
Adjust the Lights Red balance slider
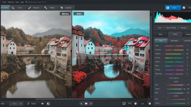click(176, 85)
